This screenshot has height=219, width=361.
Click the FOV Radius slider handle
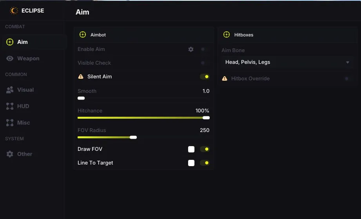[x=133, y=138]
